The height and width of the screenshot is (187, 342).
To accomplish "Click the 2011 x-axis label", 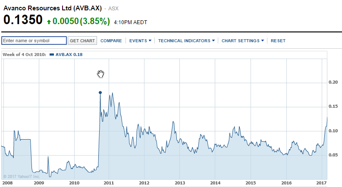I will click(x=109, y=183).
